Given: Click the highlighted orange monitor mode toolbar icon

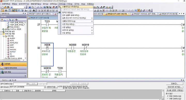Looking at the screenshot, I should pyautogui.click(x=138, y=11).
